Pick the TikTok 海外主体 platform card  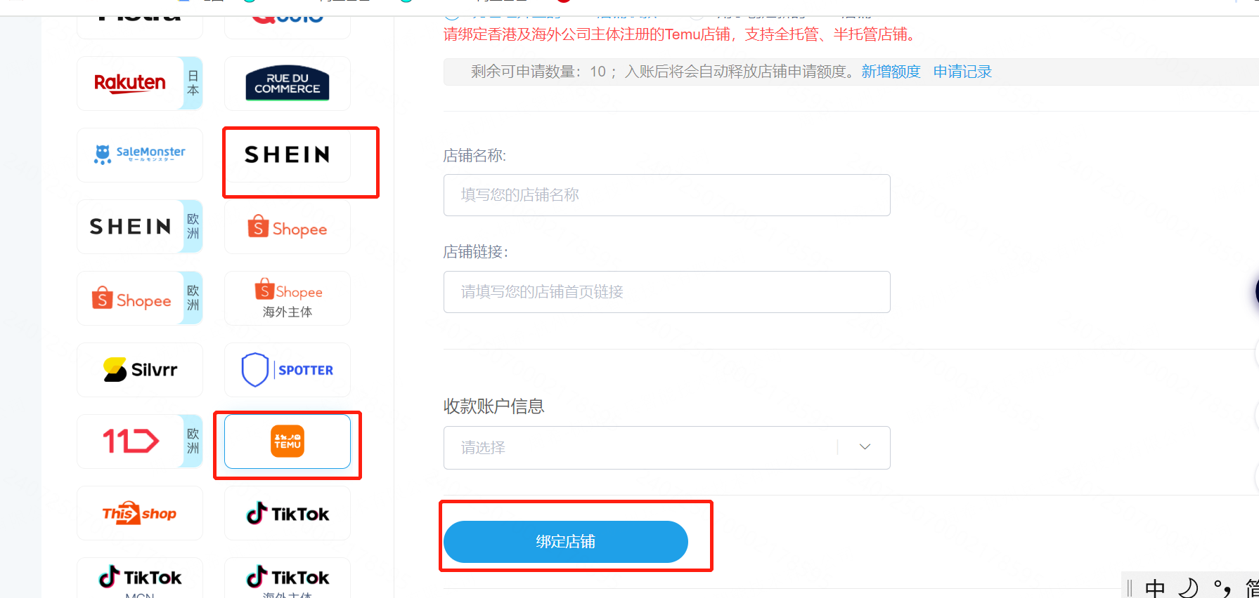pos(288,578)
